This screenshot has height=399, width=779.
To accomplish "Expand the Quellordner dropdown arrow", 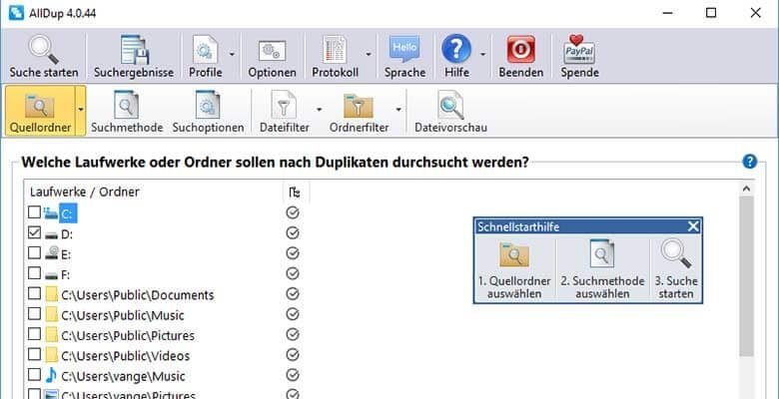I will (81, 110).
